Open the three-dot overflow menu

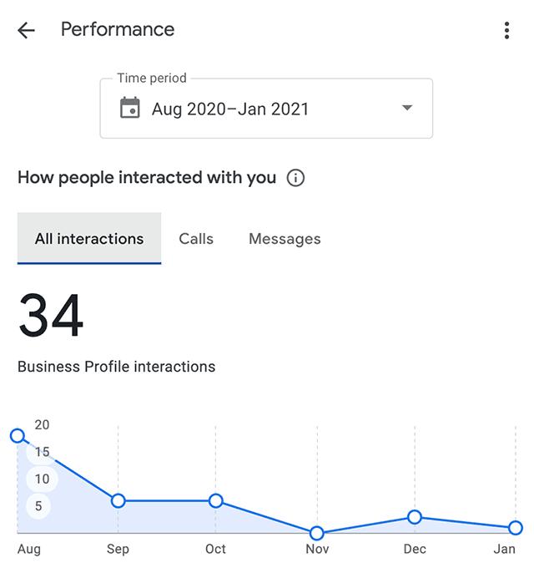coord(506,31)
